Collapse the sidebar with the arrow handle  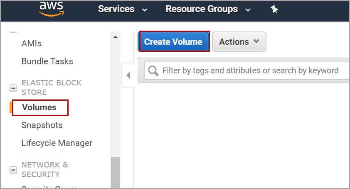pos(128,75)
